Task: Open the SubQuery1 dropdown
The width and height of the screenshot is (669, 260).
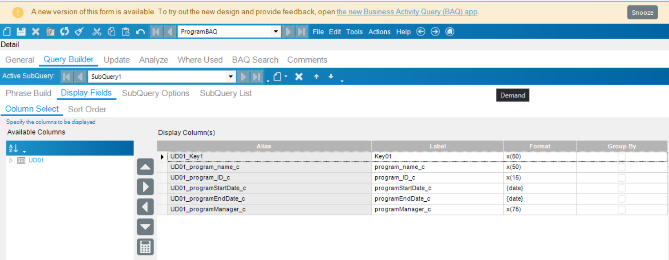Action: coord(231,77)
